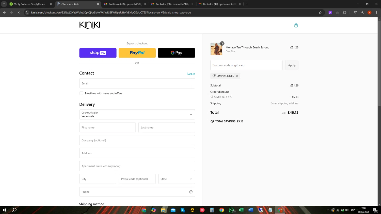
Task: Click the Phone field
Action: tap(137, 192)
